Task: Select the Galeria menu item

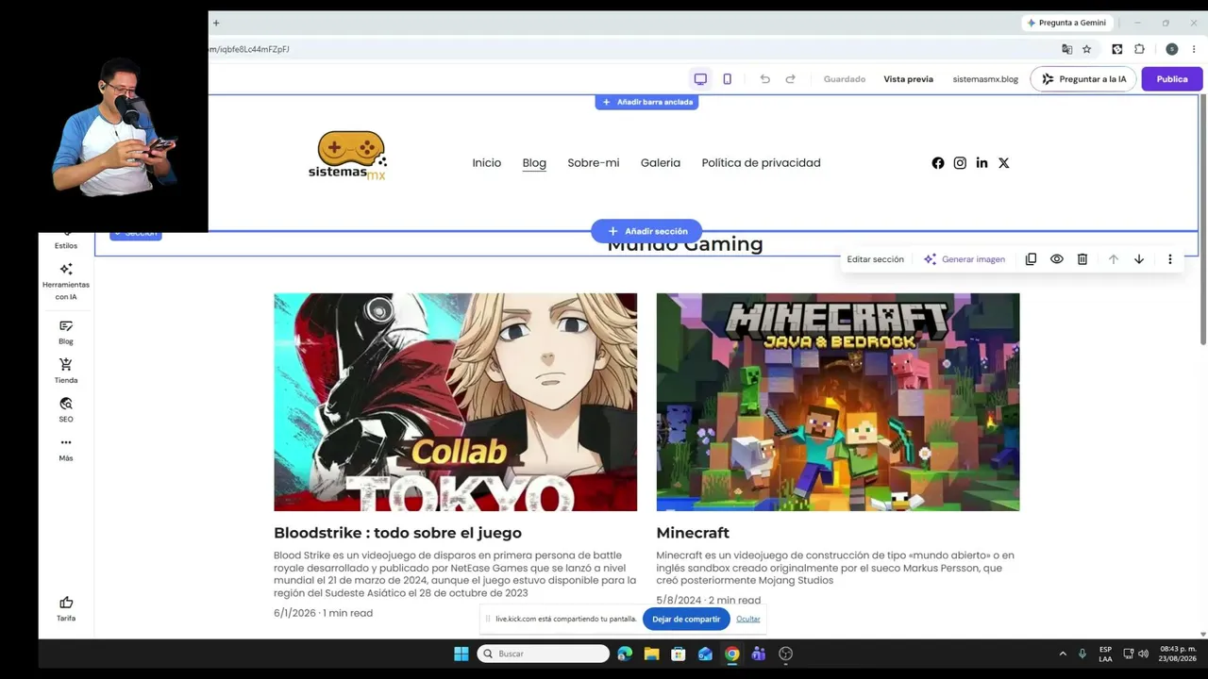Action: click(661, 163)
